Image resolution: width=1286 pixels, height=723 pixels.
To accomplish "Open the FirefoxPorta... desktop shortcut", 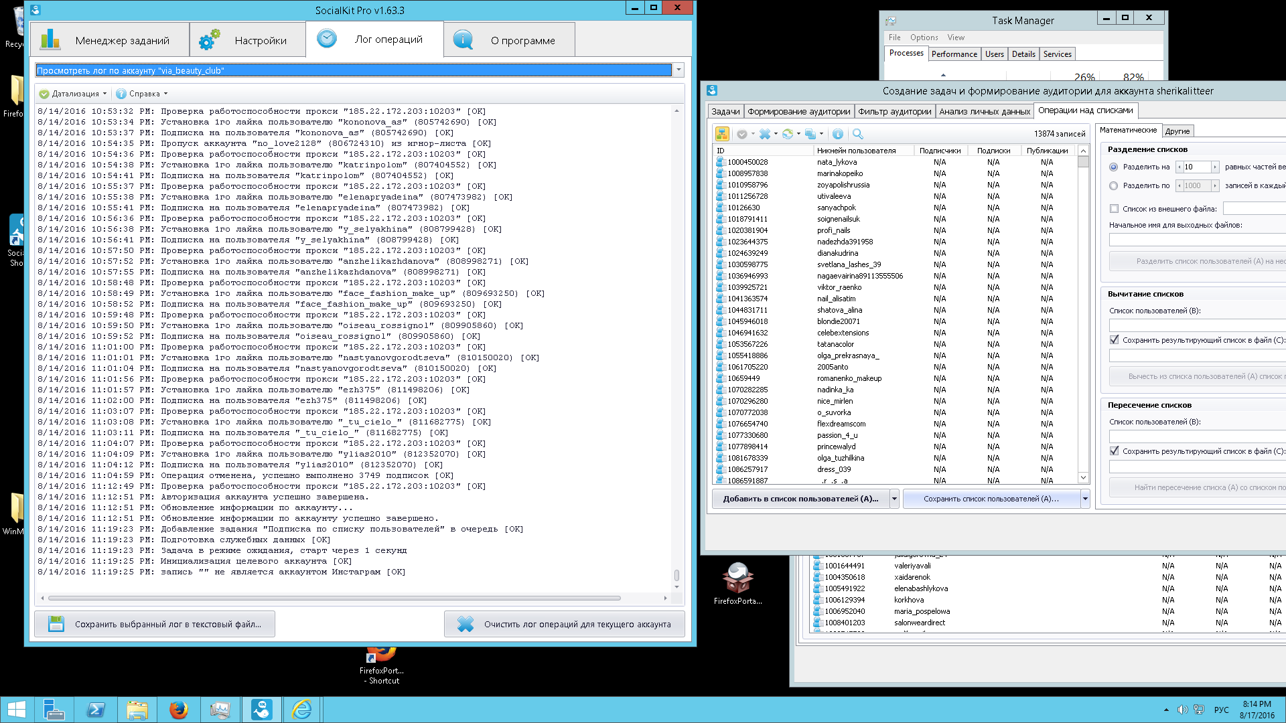I will [737, 584].
